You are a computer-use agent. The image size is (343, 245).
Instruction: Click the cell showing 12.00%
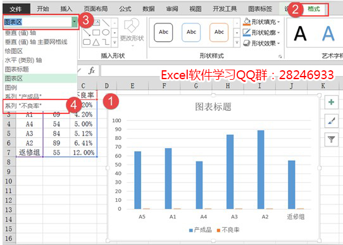point(84,153)
